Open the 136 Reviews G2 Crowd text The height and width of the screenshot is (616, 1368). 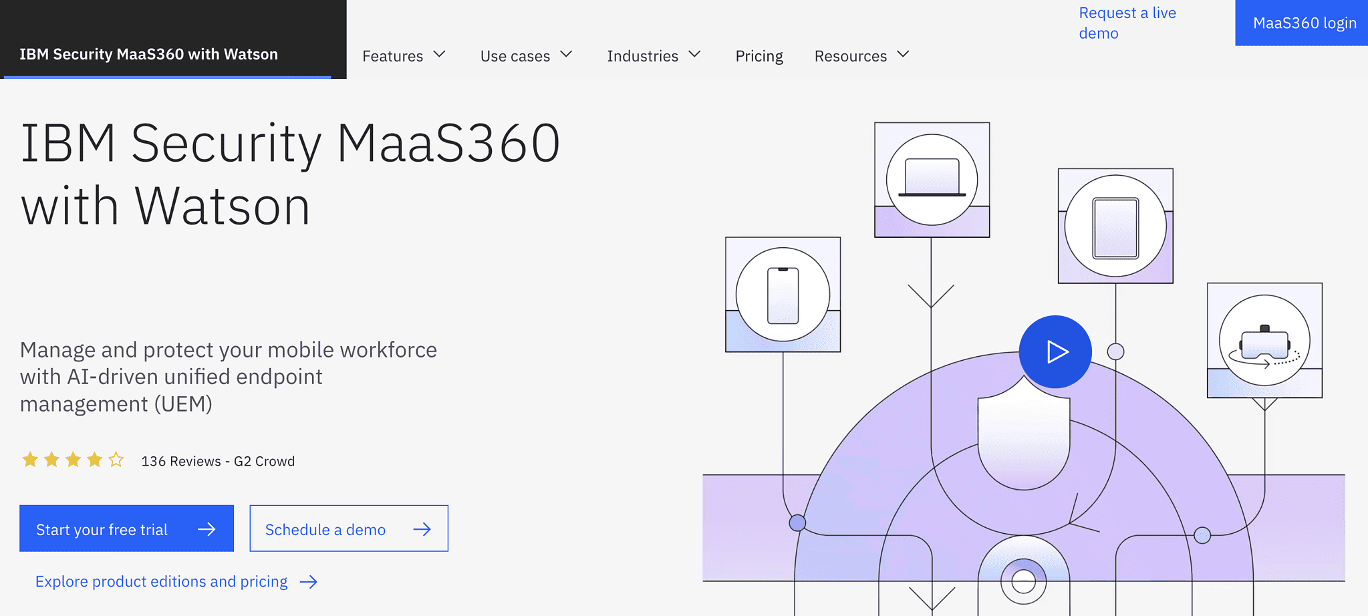[x=218, y=461]
